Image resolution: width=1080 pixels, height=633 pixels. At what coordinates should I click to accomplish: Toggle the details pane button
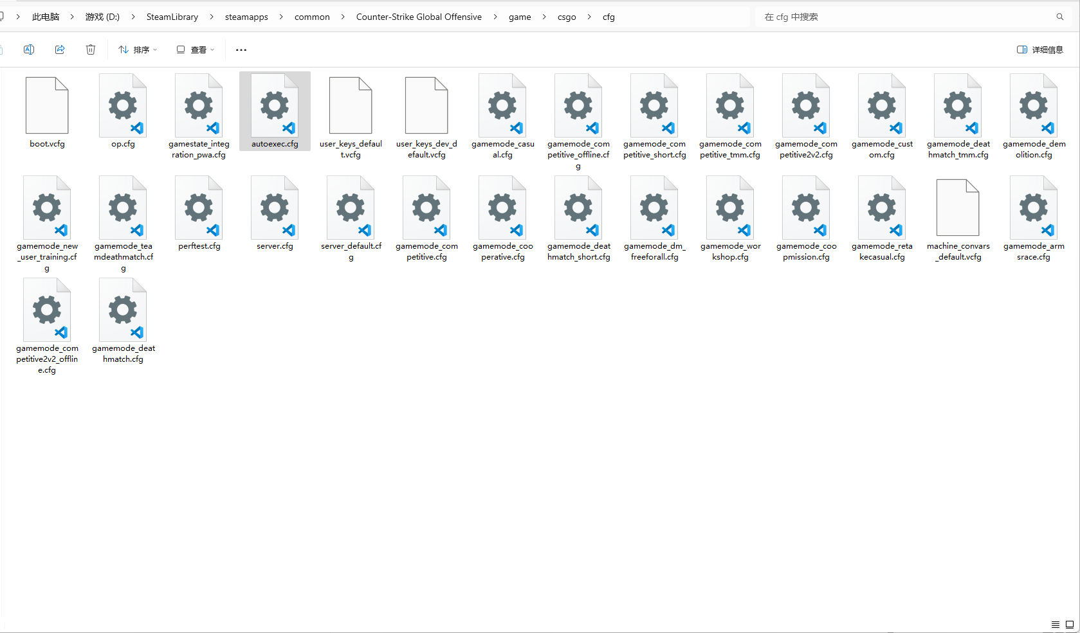(x=1039, y=49)
